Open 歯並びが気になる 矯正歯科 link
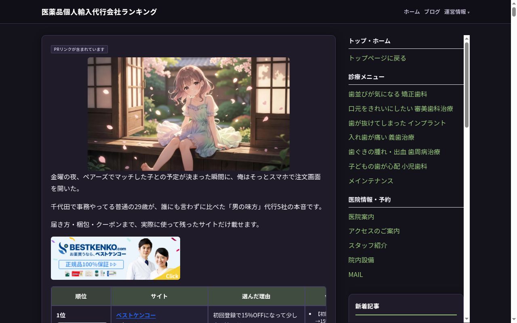Image resolution: width=517 pixels, height=323 pixels. click(388, 94)
